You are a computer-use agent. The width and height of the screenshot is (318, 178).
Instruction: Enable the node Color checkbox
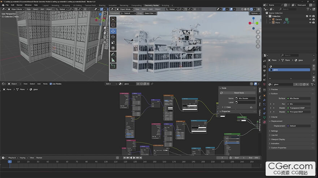click(x=225, y=107)
